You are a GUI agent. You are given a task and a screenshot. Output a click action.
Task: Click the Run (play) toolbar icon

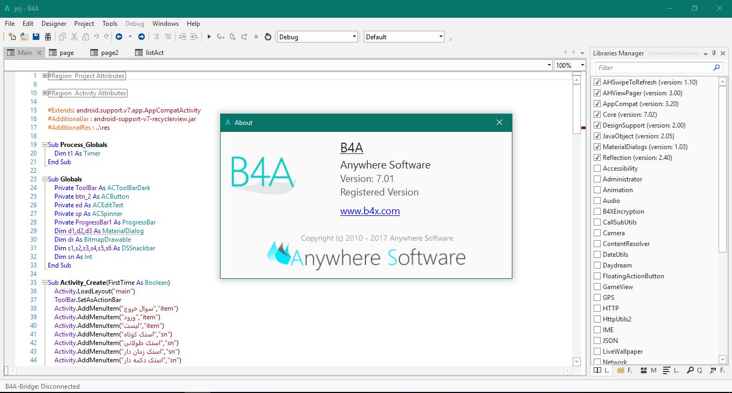pos(209,37)
